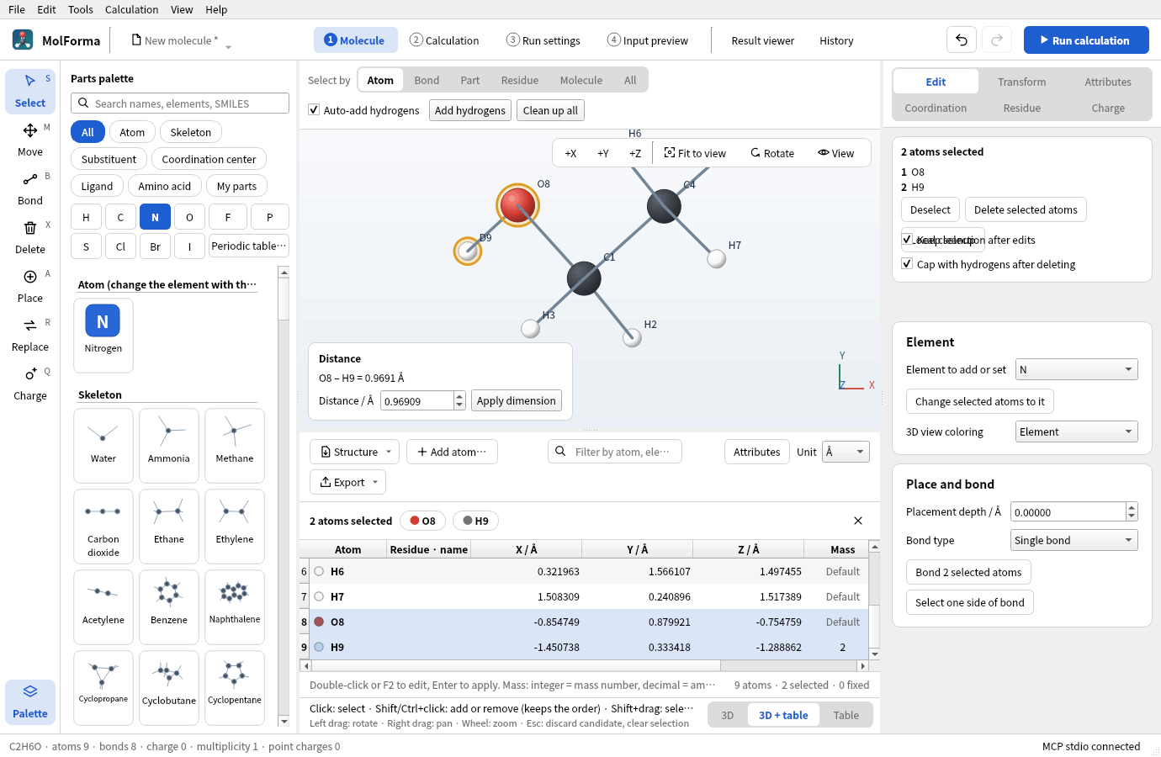
Task: Add the Nitrogen atom part
Action: coord(103,335)
